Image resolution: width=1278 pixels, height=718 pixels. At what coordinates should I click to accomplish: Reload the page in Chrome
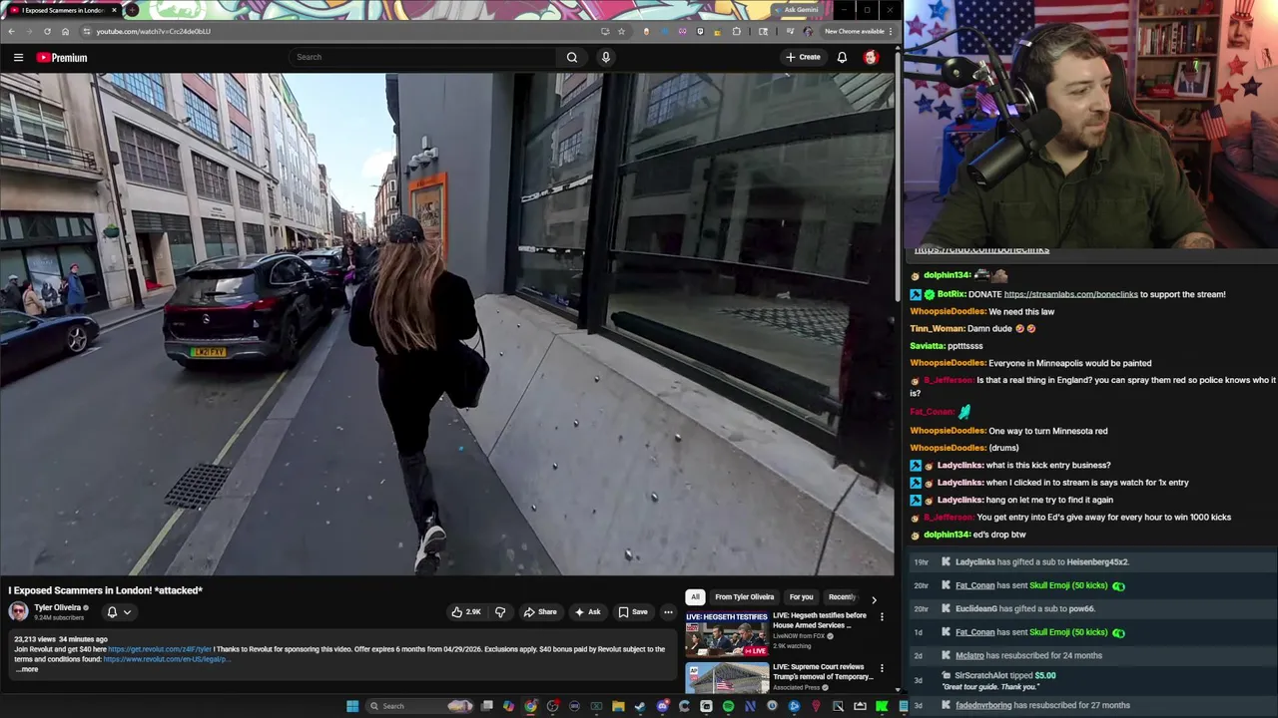click(47, 31)
